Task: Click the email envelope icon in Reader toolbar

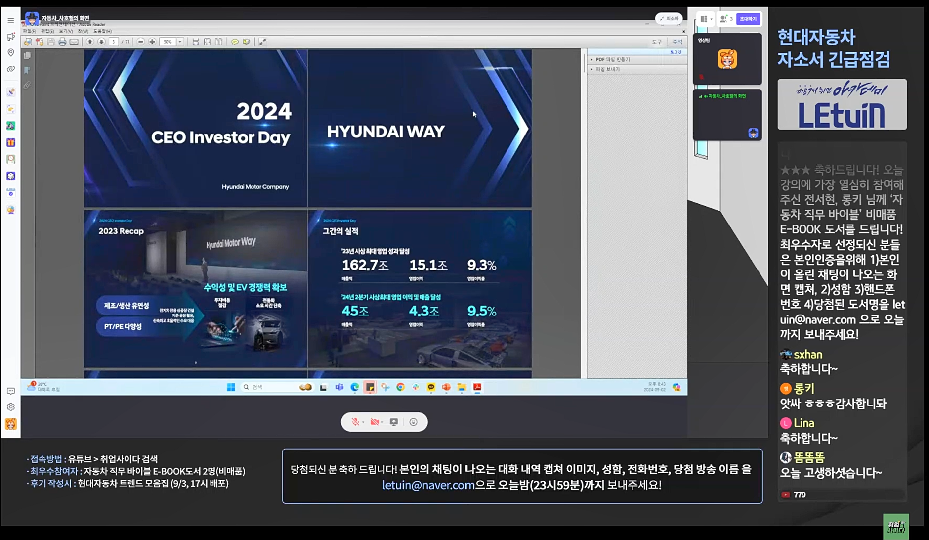Action: [x=74, y=42]
